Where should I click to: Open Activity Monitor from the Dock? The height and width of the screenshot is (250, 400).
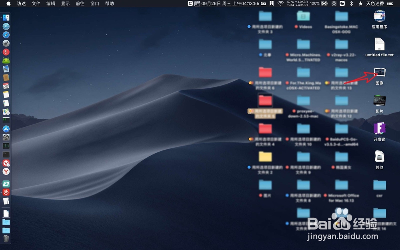tap(6, 147)
